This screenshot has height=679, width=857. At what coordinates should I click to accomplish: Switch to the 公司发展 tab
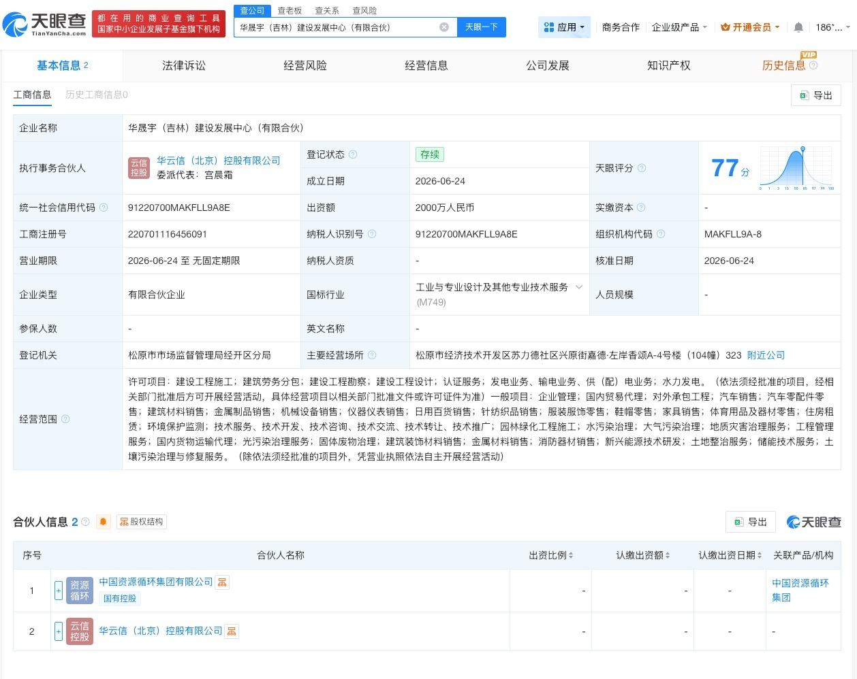[x=548, y=65]
